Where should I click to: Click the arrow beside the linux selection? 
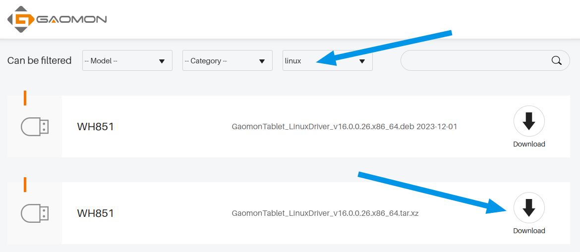click(x=362, y=61)
